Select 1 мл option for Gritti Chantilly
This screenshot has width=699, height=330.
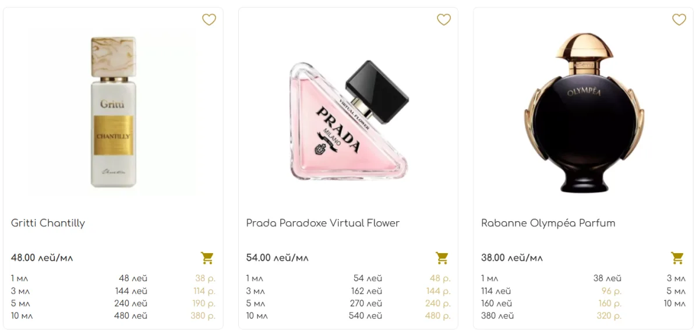click(x=113, y=279)
